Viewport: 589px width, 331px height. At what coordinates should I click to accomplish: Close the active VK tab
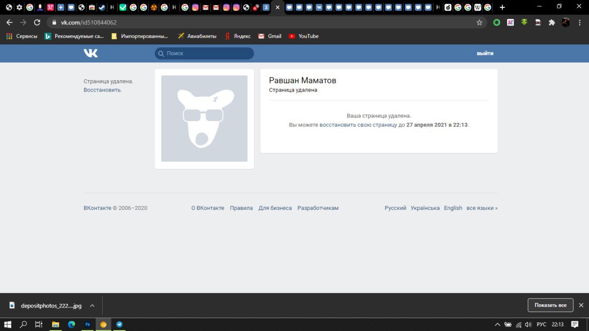click(277, 7)
